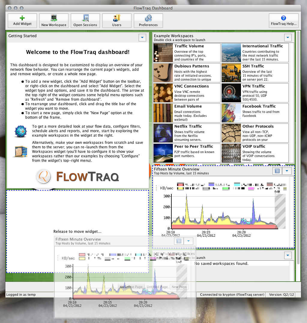Click the FlowTraq logo
Image resolution: width=307 pixels, height=323 pixels.
tap(77, 176)
